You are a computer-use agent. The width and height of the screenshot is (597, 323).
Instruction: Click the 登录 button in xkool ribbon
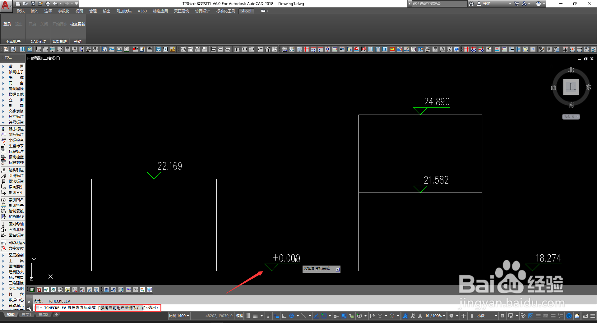(7, 24)
